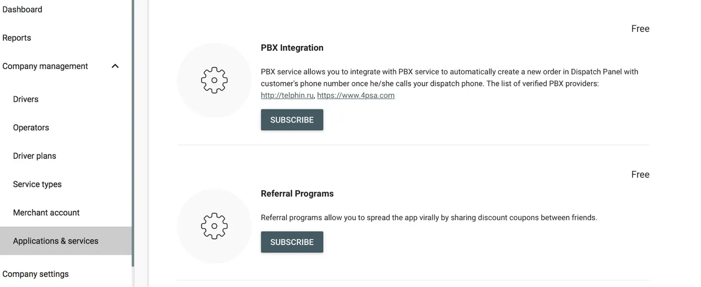
Task: Open Company settings
Action: tap(36, 274)
